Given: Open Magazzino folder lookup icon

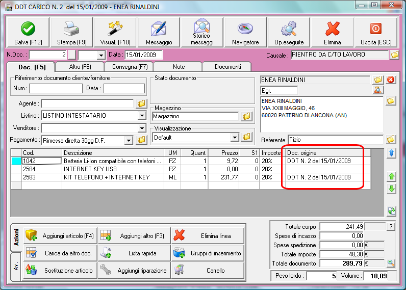Looking at the screenshot, I should [246, 116].
